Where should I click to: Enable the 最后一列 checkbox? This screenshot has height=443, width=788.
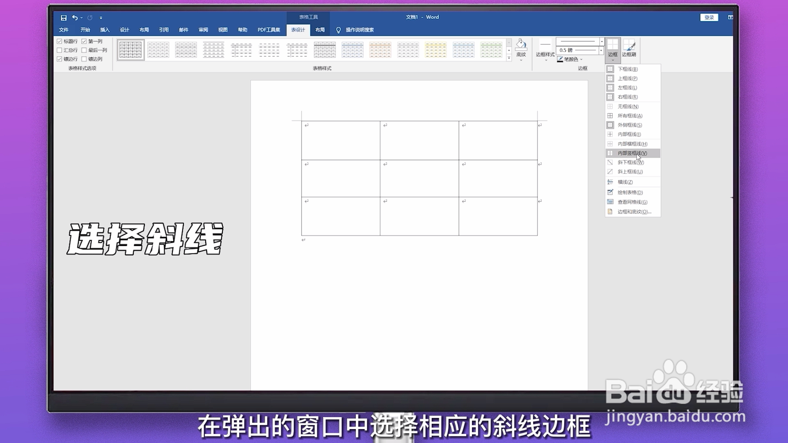(84, 50)
